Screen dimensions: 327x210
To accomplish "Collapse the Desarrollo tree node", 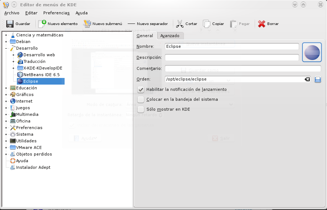I will point(6,48).
